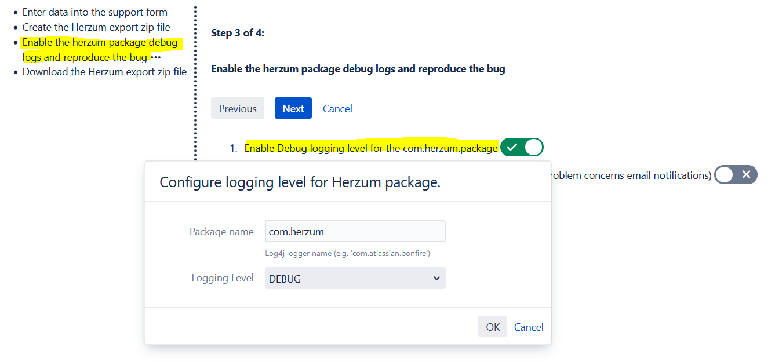Turn off the com.herzum.package debug logging toggle
Screen dimensions: 775x362
point(522,148)
